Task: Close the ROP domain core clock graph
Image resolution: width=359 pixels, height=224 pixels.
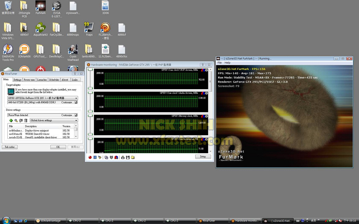Action: (206, 70)
